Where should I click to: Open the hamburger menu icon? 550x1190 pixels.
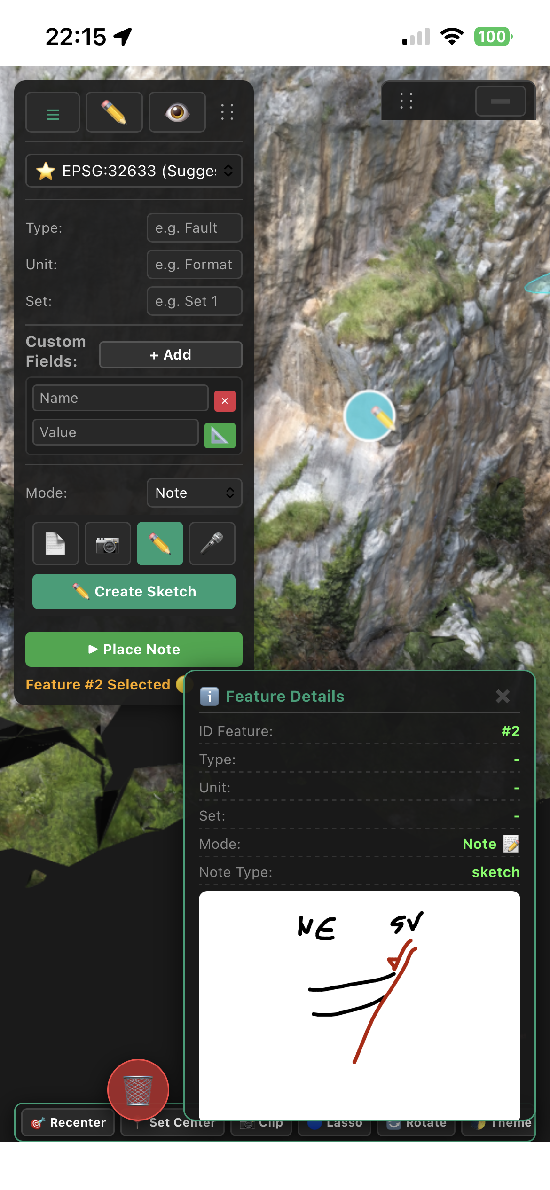(x=53, y=113)
